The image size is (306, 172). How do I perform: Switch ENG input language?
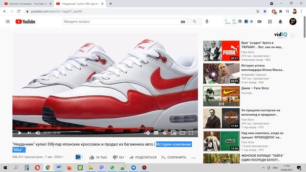(x=275, y=168)
